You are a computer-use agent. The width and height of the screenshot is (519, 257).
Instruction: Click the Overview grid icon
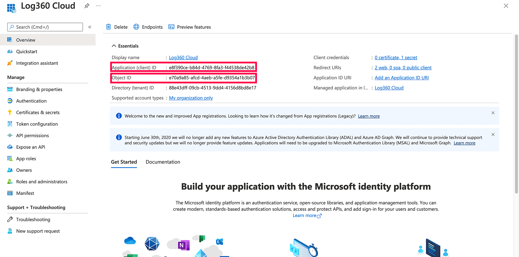coord(10,40)
